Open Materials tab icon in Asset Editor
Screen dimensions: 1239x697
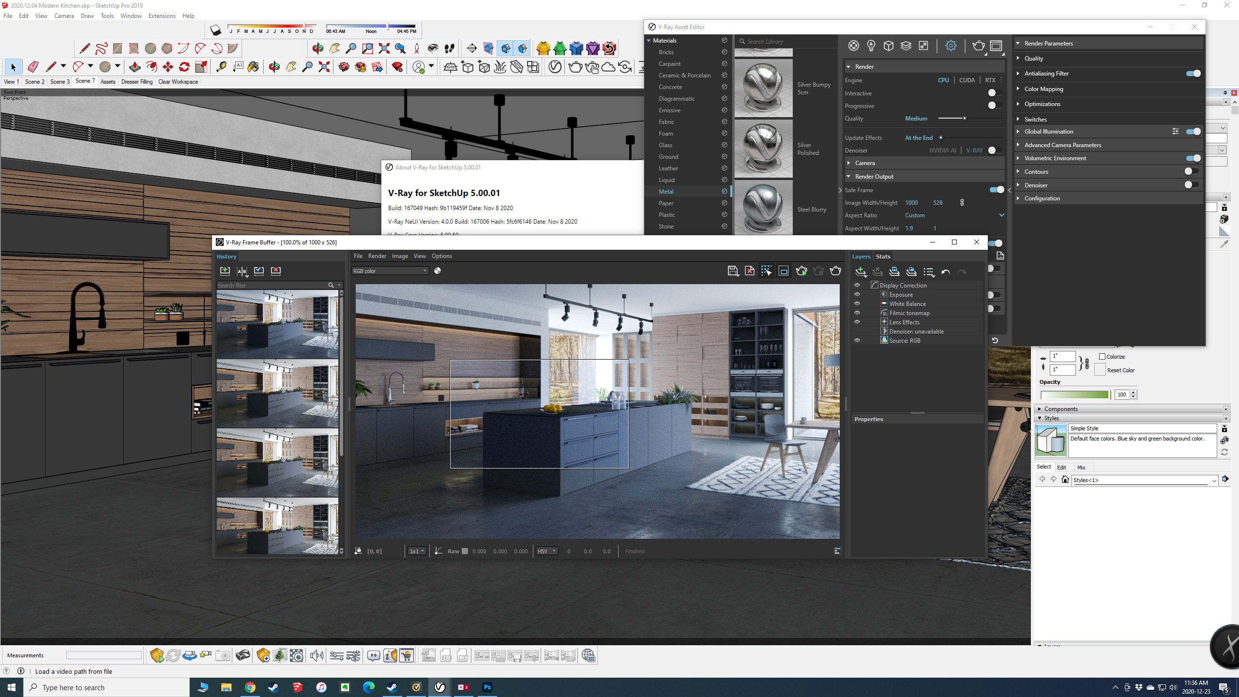(854, 45)
